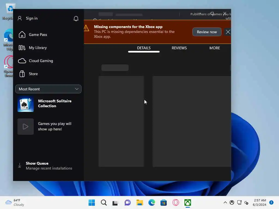Open Microsoft Store from taskbar

(x=163, y=202)
